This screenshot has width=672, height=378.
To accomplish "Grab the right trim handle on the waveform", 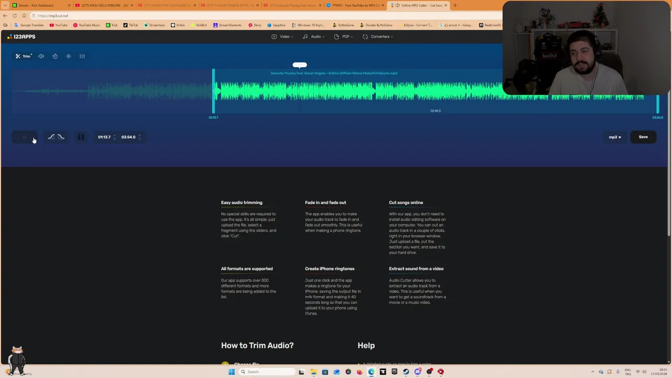I will (x=658, y=104).
